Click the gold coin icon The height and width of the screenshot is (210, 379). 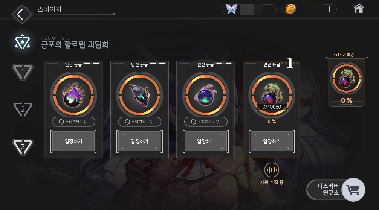click(x=290, y=9)
